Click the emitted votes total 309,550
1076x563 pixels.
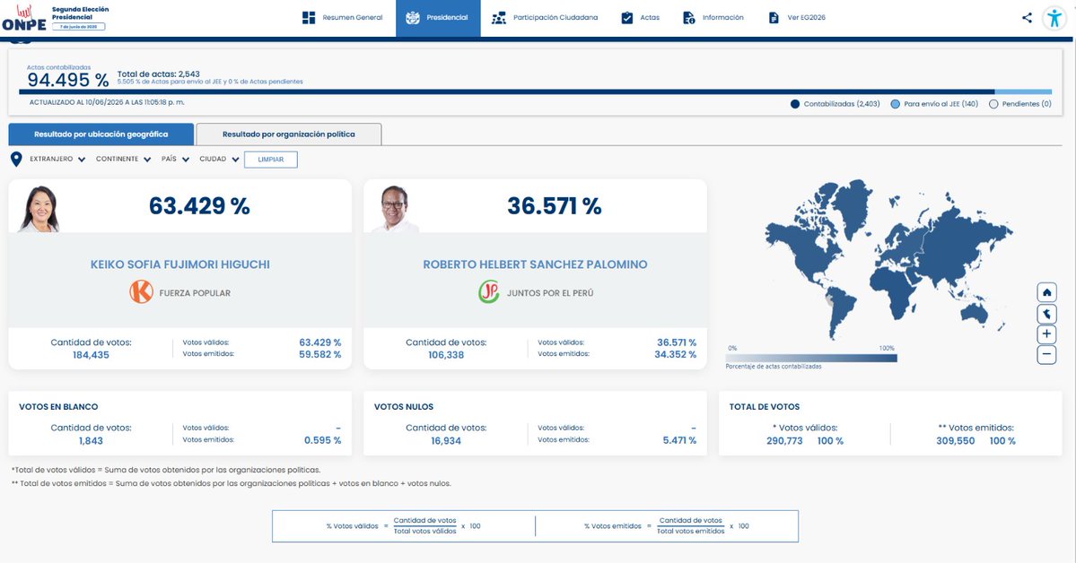coord(955,441)
